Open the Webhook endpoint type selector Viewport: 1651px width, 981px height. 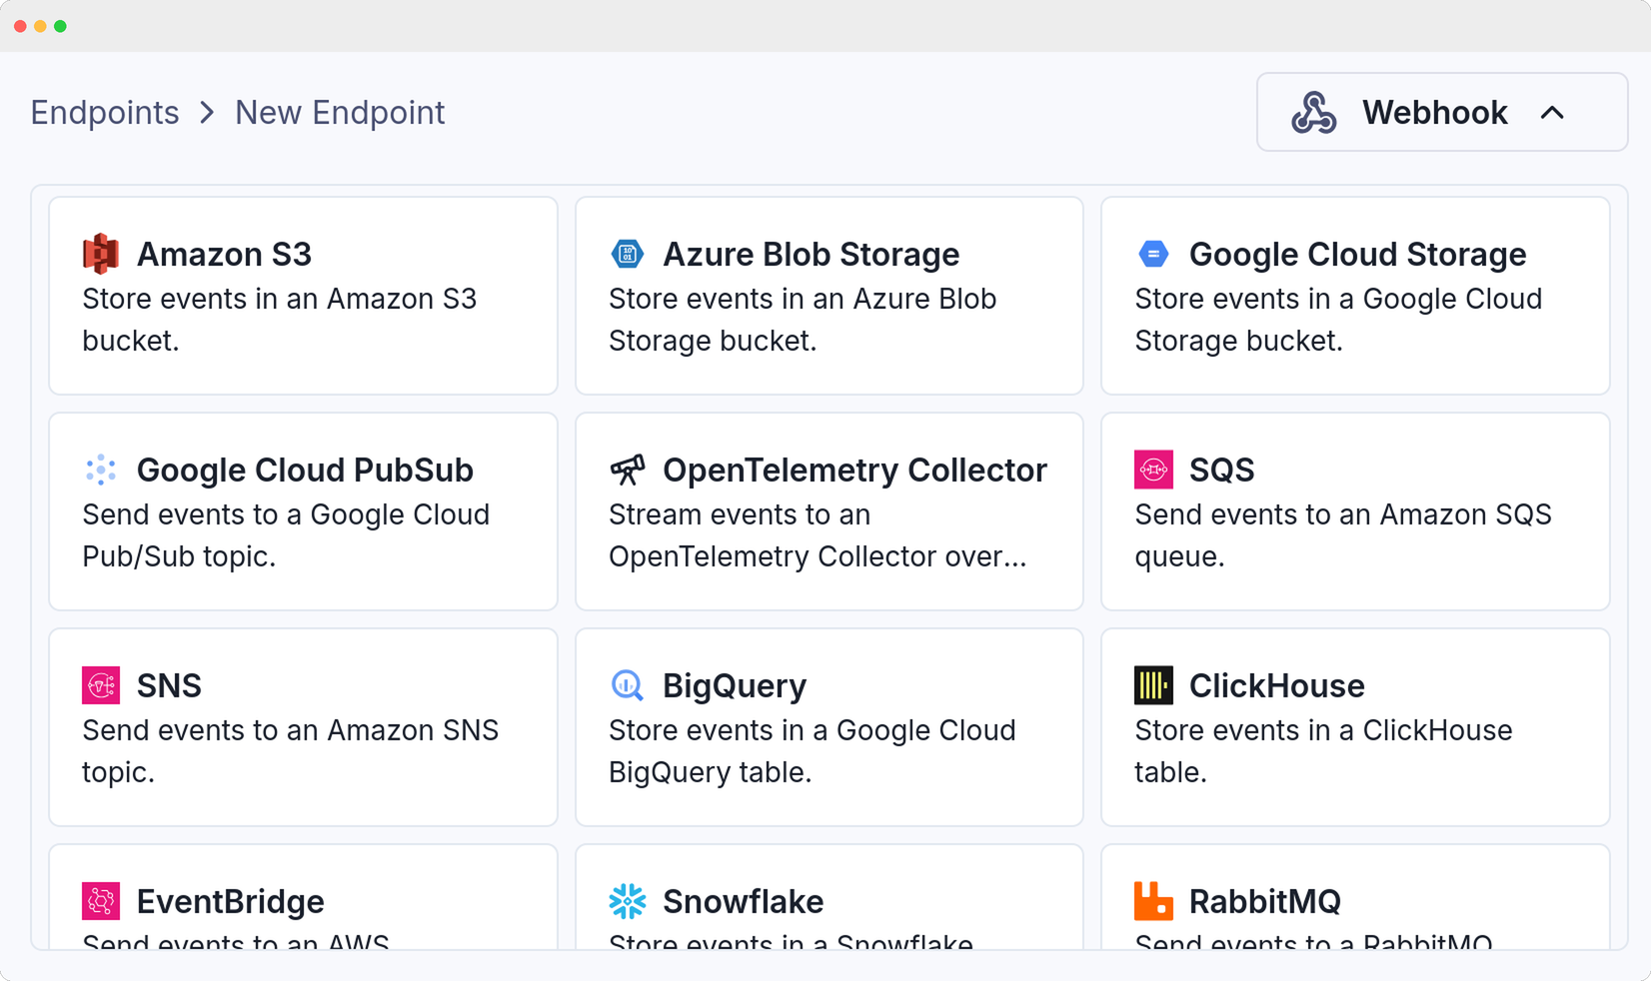1442,112
